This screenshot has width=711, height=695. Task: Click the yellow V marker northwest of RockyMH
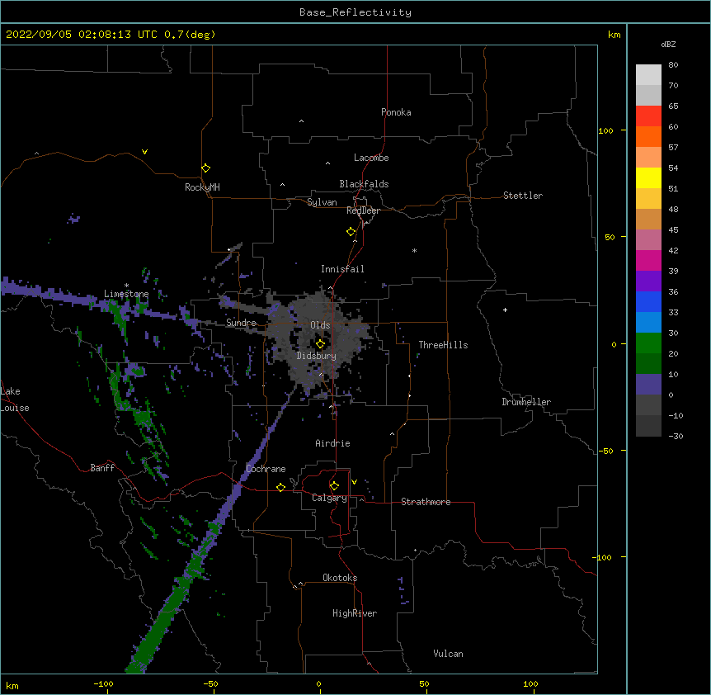tap(144, 152)
